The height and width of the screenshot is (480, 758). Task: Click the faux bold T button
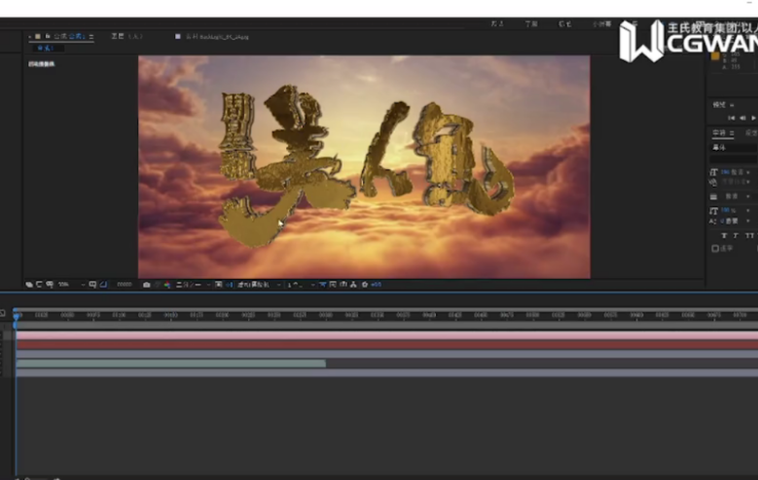pos(724,235)
